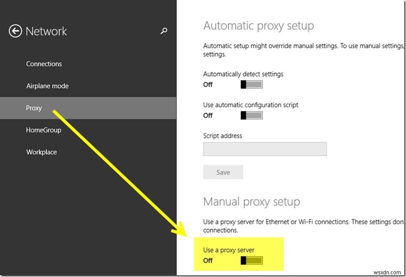
Task: Open HomeGroup settings
Action: [43, 130]
